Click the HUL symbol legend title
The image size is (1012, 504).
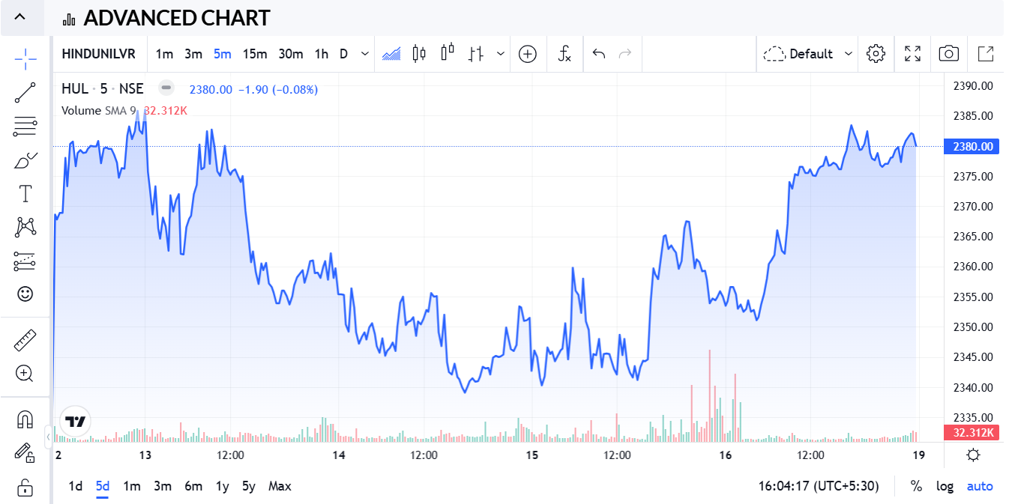tap(75, 88)
